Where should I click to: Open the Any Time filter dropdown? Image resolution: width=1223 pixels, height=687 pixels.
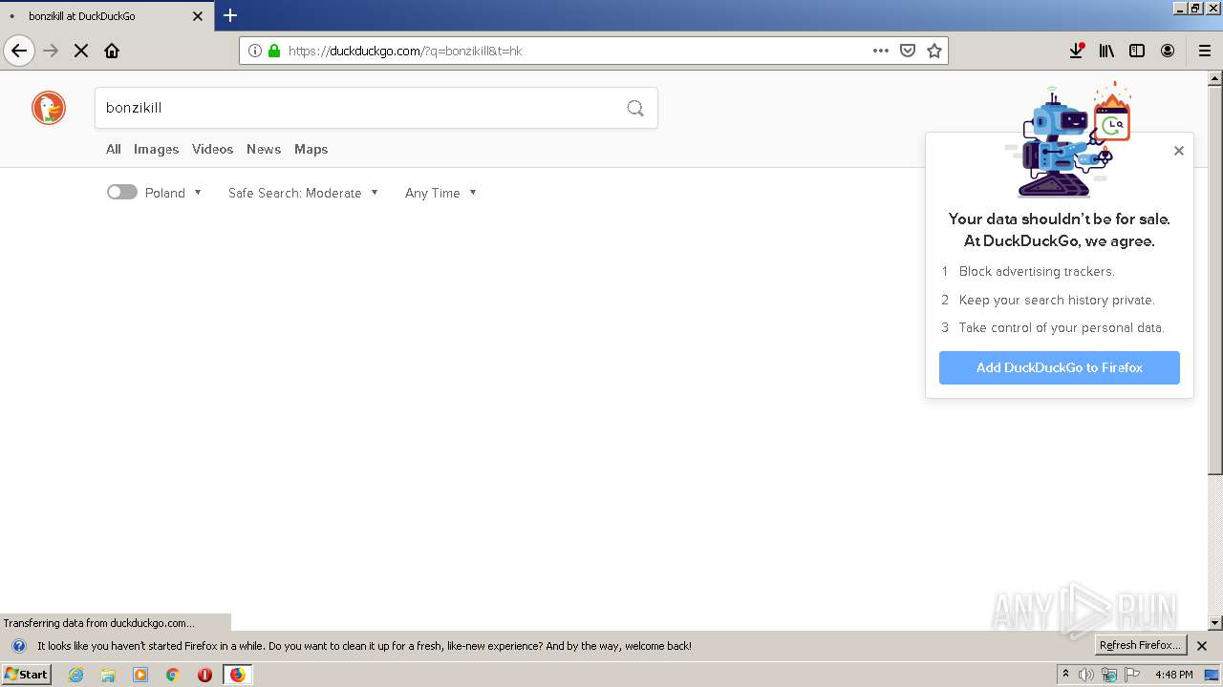(x=440, y=193)
